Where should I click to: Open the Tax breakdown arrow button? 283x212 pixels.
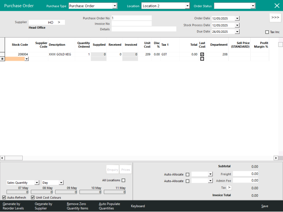[x=229, y=187]
